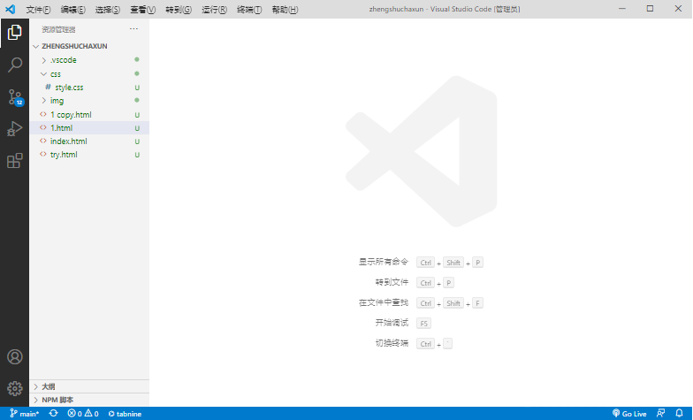Start Go Live server
The height and width of the screenshot is (420, 693).
(x=629, y=413)
